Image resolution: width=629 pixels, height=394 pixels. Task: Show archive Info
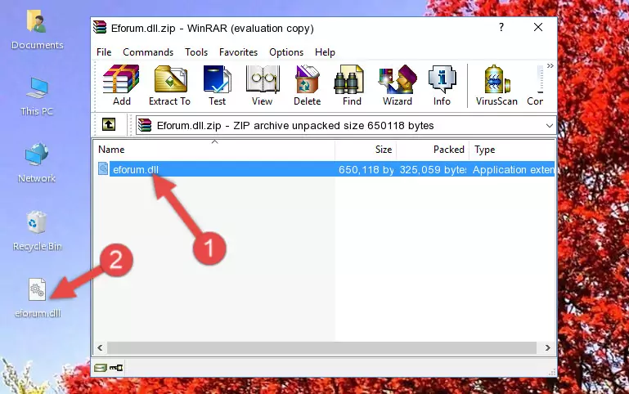[442, 85]
